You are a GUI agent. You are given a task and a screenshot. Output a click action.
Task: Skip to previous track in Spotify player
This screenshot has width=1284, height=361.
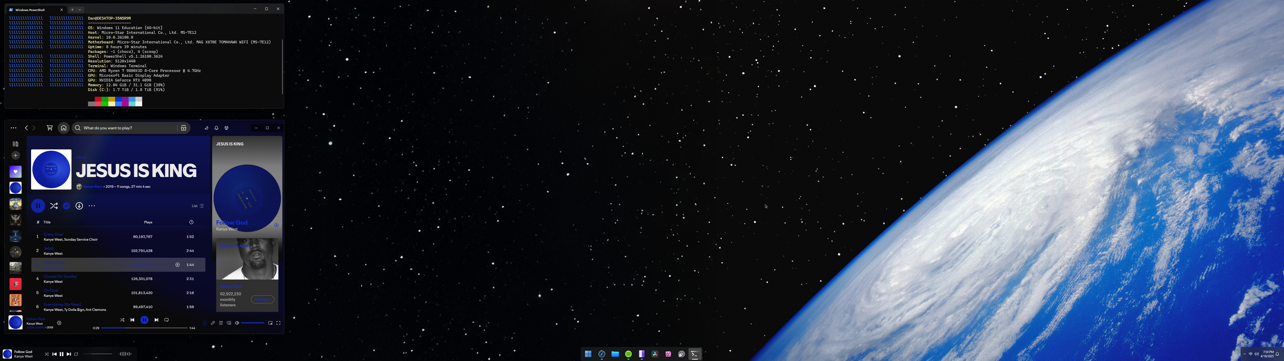(133, 320)
